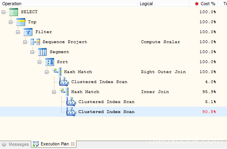Select the Top row label

tap(32, 22)
